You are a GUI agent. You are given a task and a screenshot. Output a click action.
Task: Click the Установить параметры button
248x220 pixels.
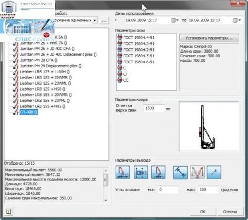pos(209,38)
